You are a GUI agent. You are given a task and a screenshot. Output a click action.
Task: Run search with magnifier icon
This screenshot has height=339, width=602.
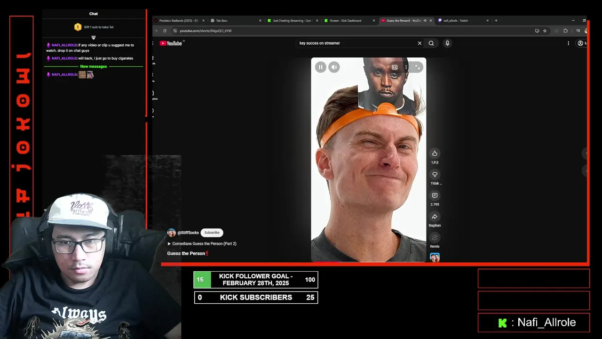click(x=431, y=43)
